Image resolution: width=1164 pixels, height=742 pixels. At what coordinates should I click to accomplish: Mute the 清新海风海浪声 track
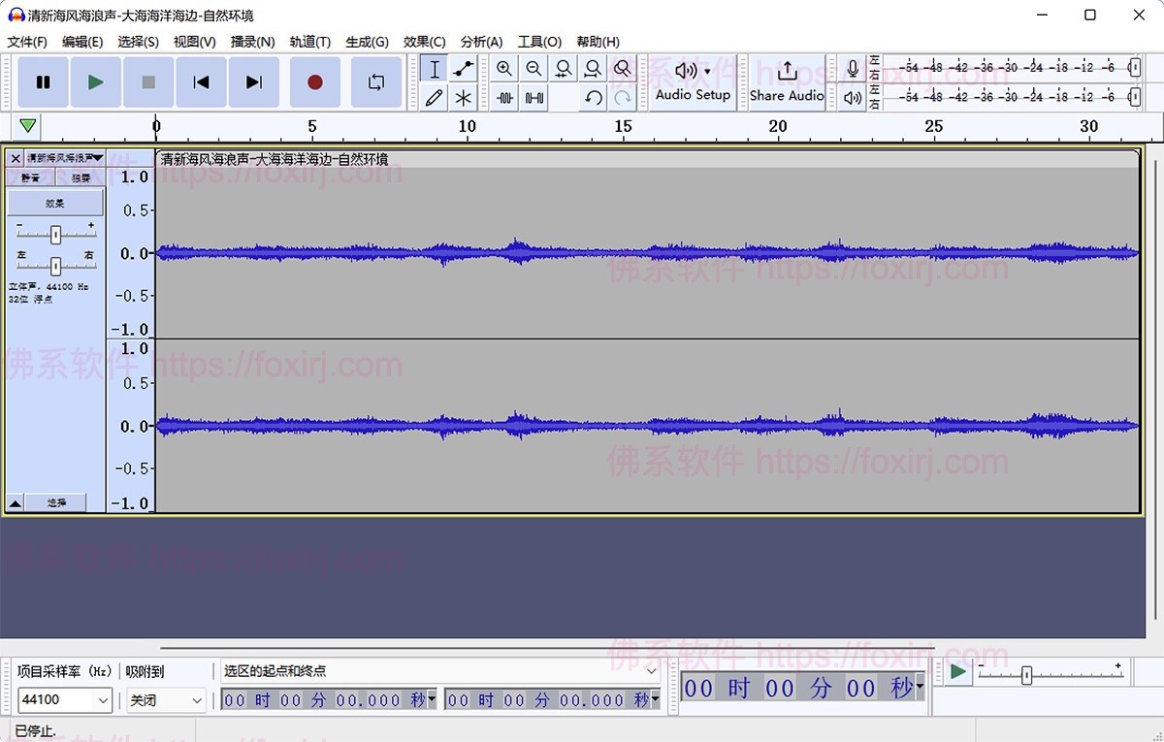[31, 177]
